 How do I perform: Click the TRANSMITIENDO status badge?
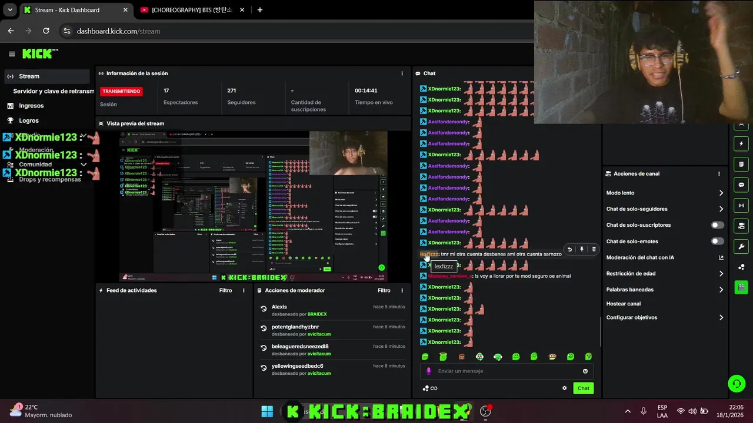point(121,91)
